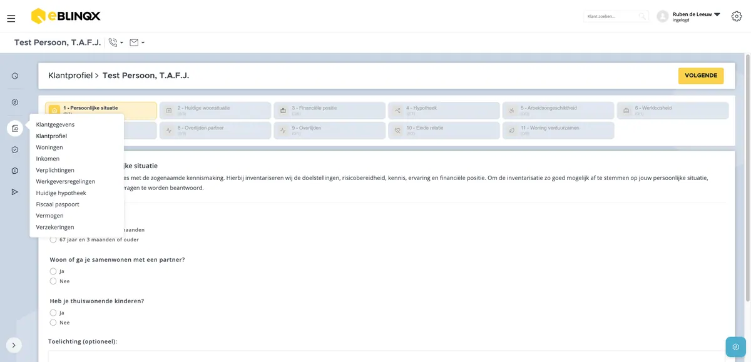Open the phone dropdown beside the client name
Screen dimensions: 751x362
pos(116,43)
